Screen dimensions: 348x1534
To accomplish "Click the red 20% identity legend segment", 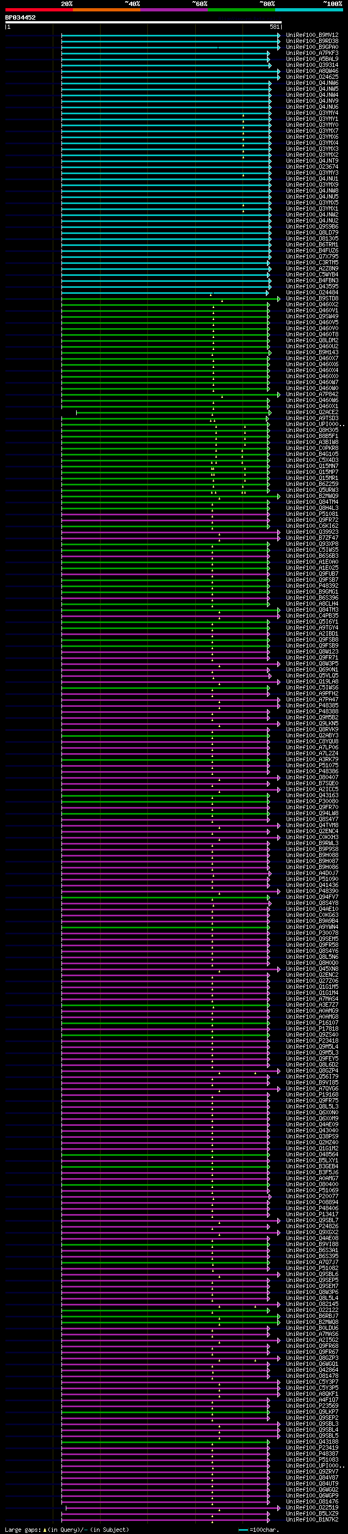I will point(39,10).
